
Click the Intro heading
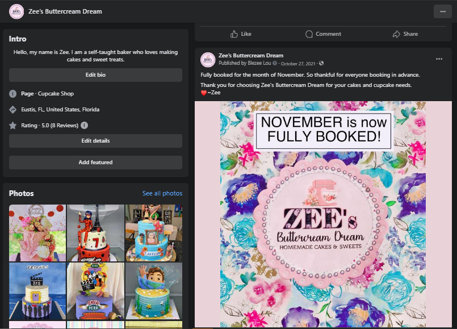(x=18, y=39)
